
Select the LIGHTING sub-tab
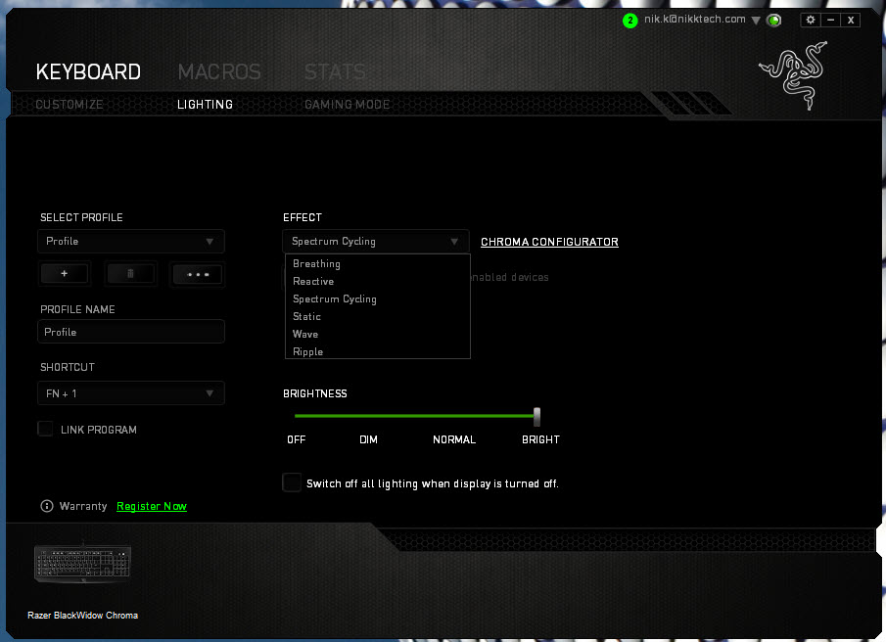pyautogui.click(x=206, y=105)
